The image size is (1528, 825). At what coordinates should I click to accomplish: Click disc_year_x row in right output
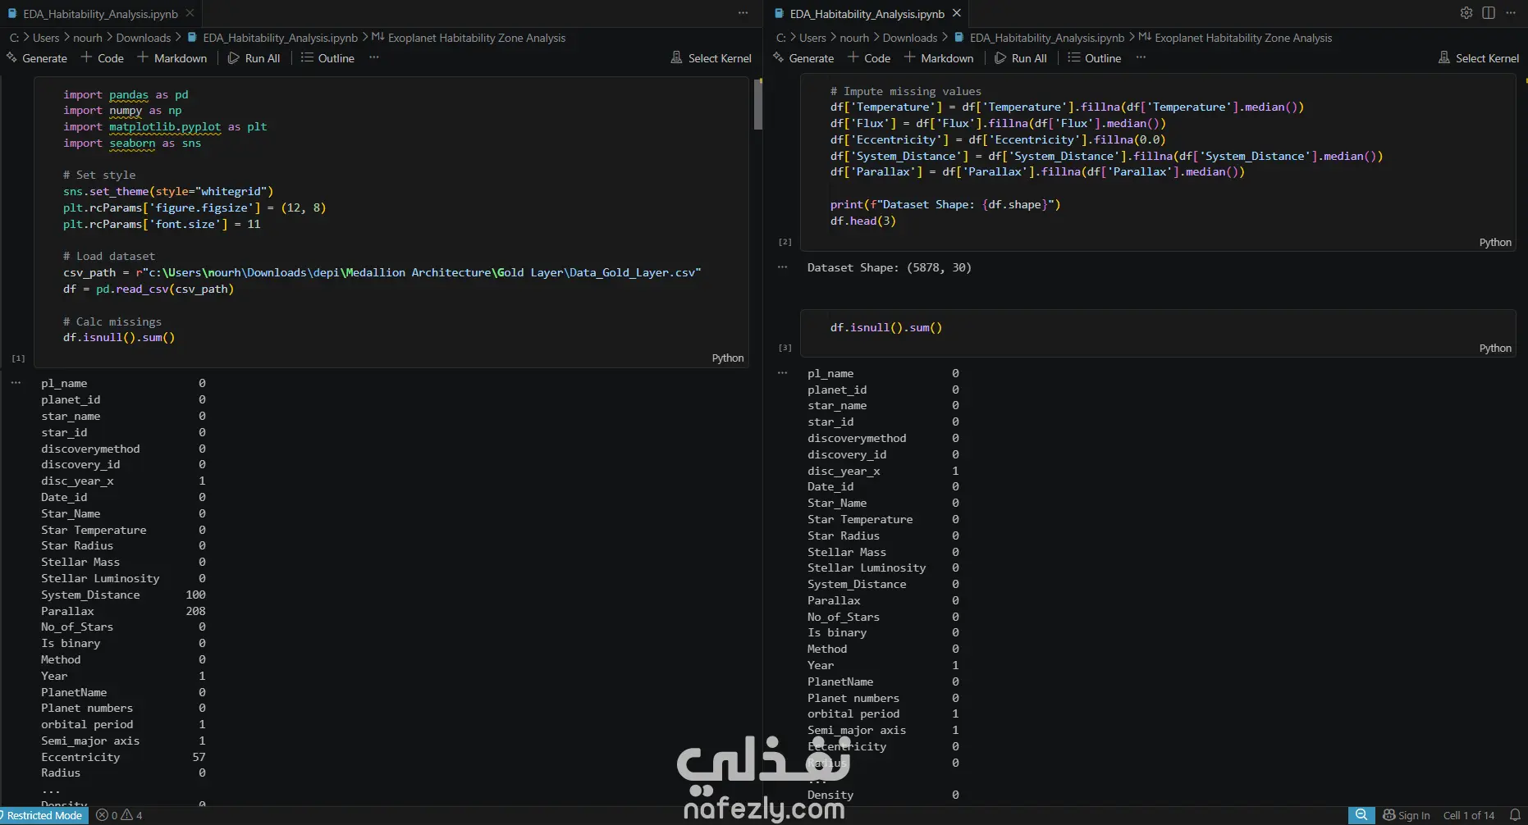tap(883, 472)
